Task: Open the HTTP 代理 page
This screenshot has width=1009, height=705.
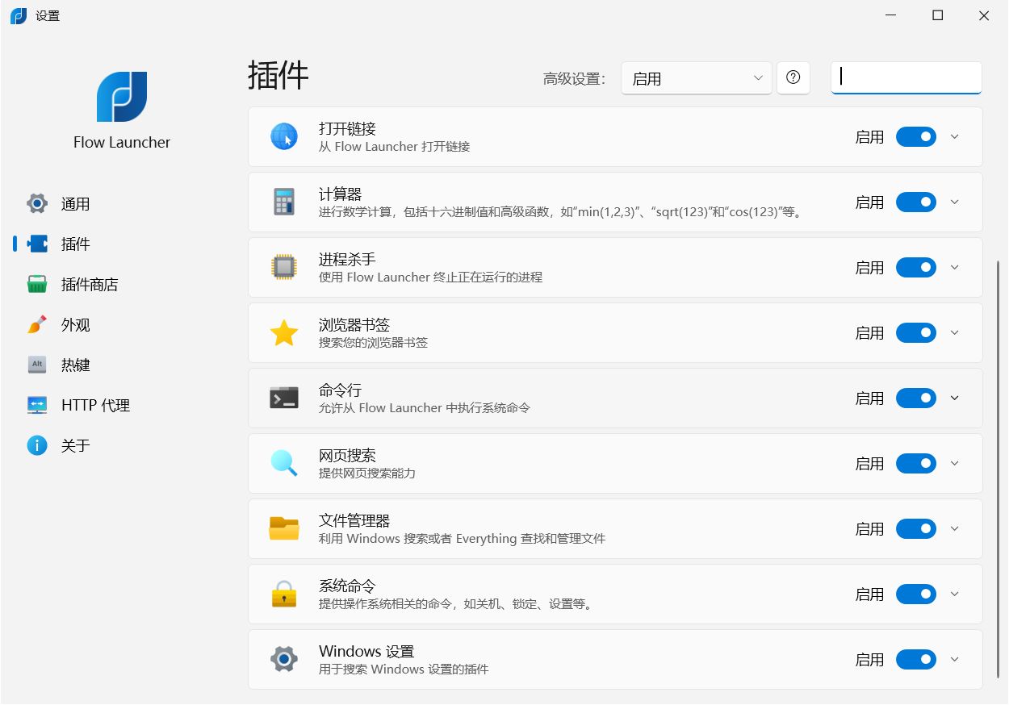Action: tap(121, 405)
